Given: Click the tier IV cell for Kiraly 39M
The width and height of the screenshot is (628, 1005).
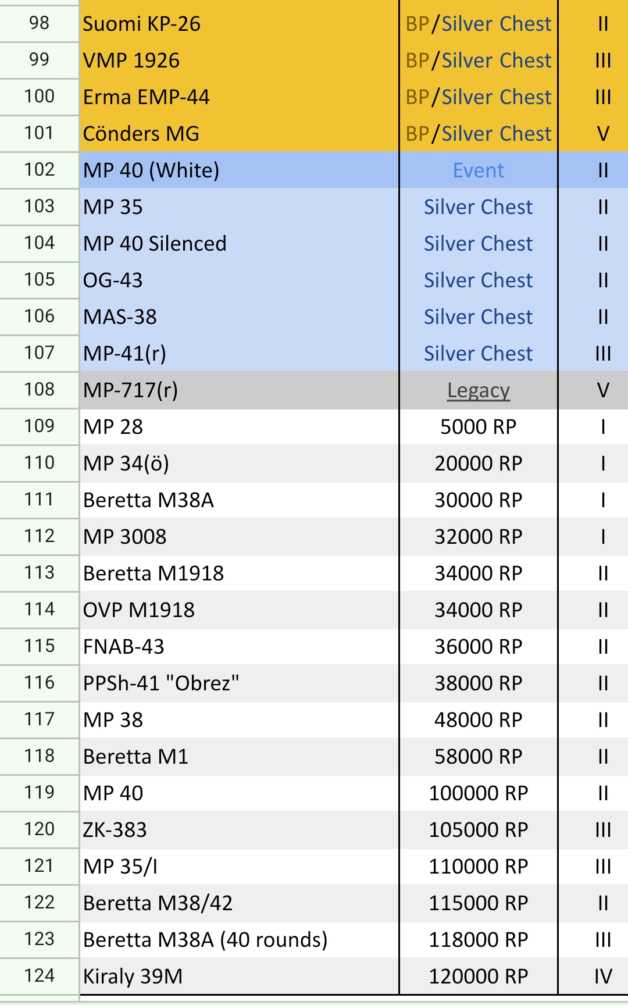Looking at the screenshot, I should [x=602, y=977].
